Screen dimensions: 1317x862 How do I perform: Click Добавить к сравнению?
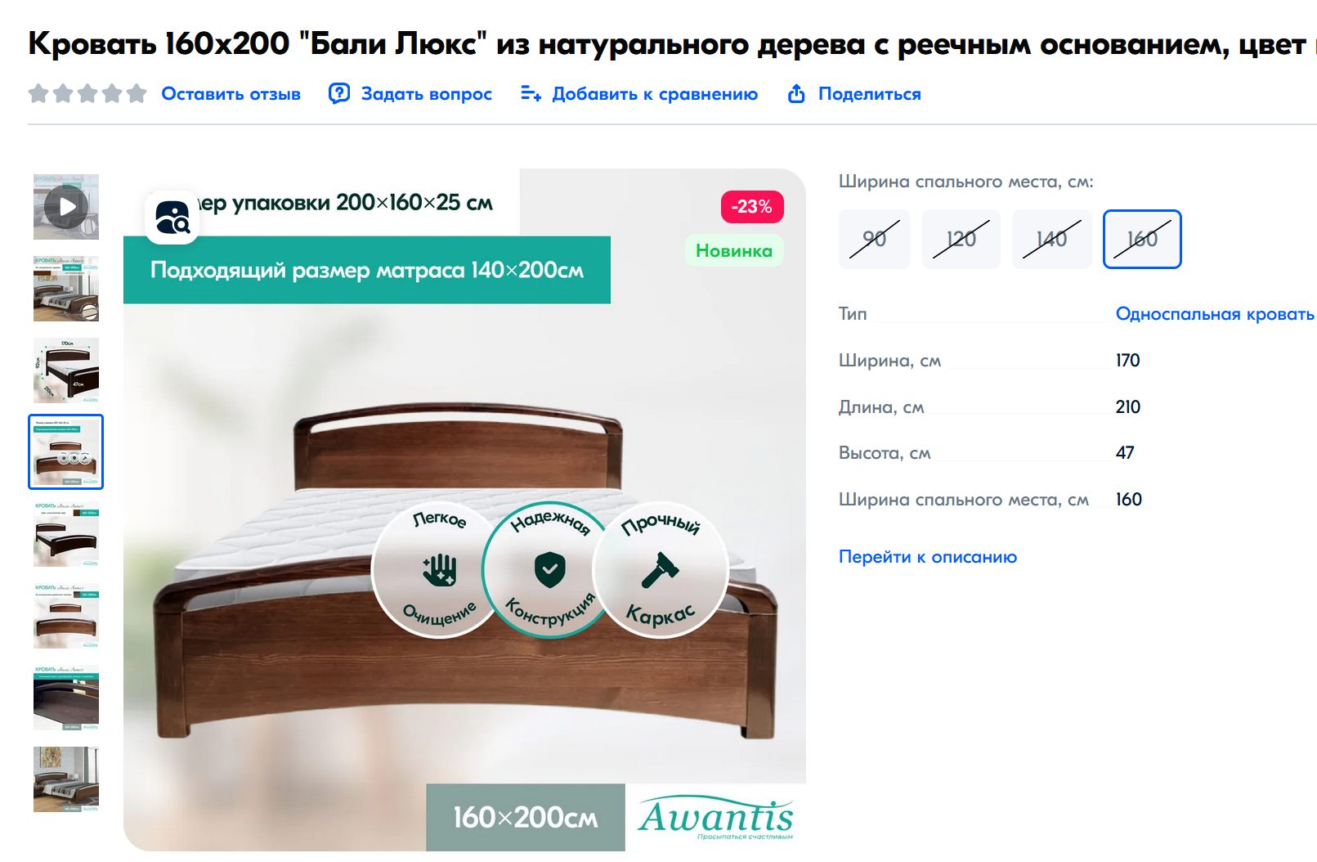[655, 94]
